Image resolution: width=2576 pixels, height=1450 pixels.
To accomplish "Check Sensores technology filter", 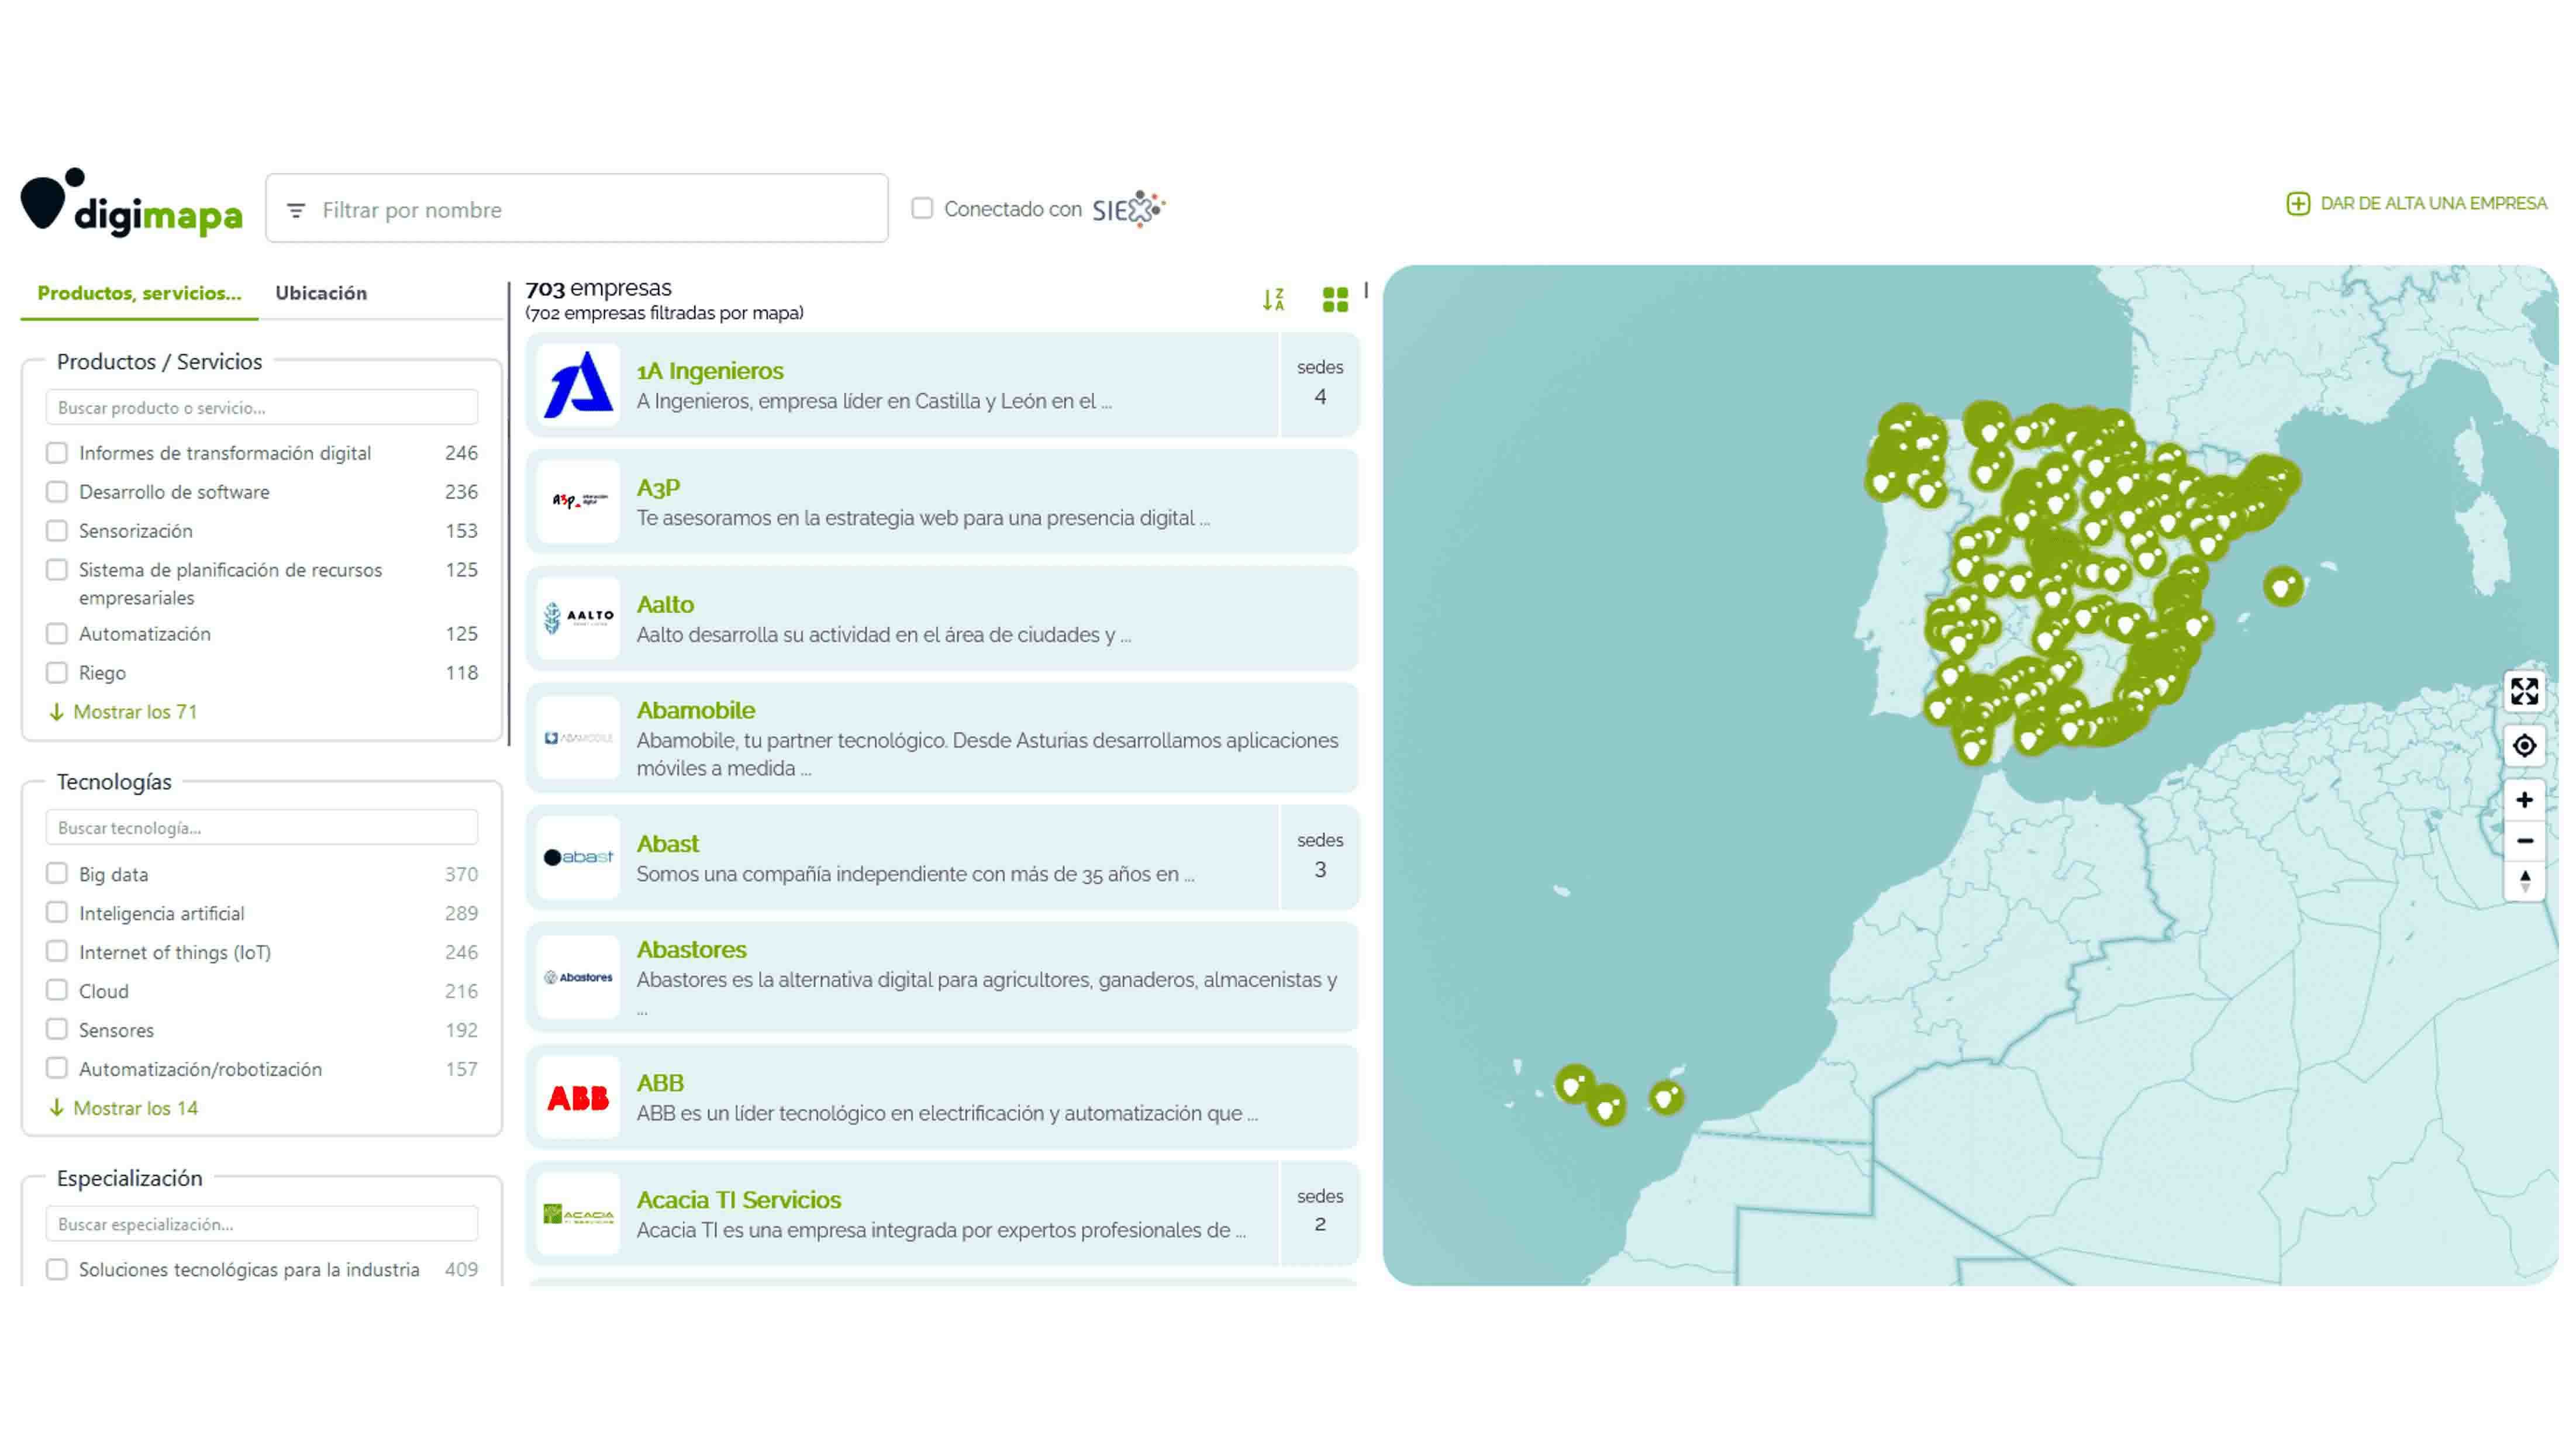I will [x=57, y=1030].
